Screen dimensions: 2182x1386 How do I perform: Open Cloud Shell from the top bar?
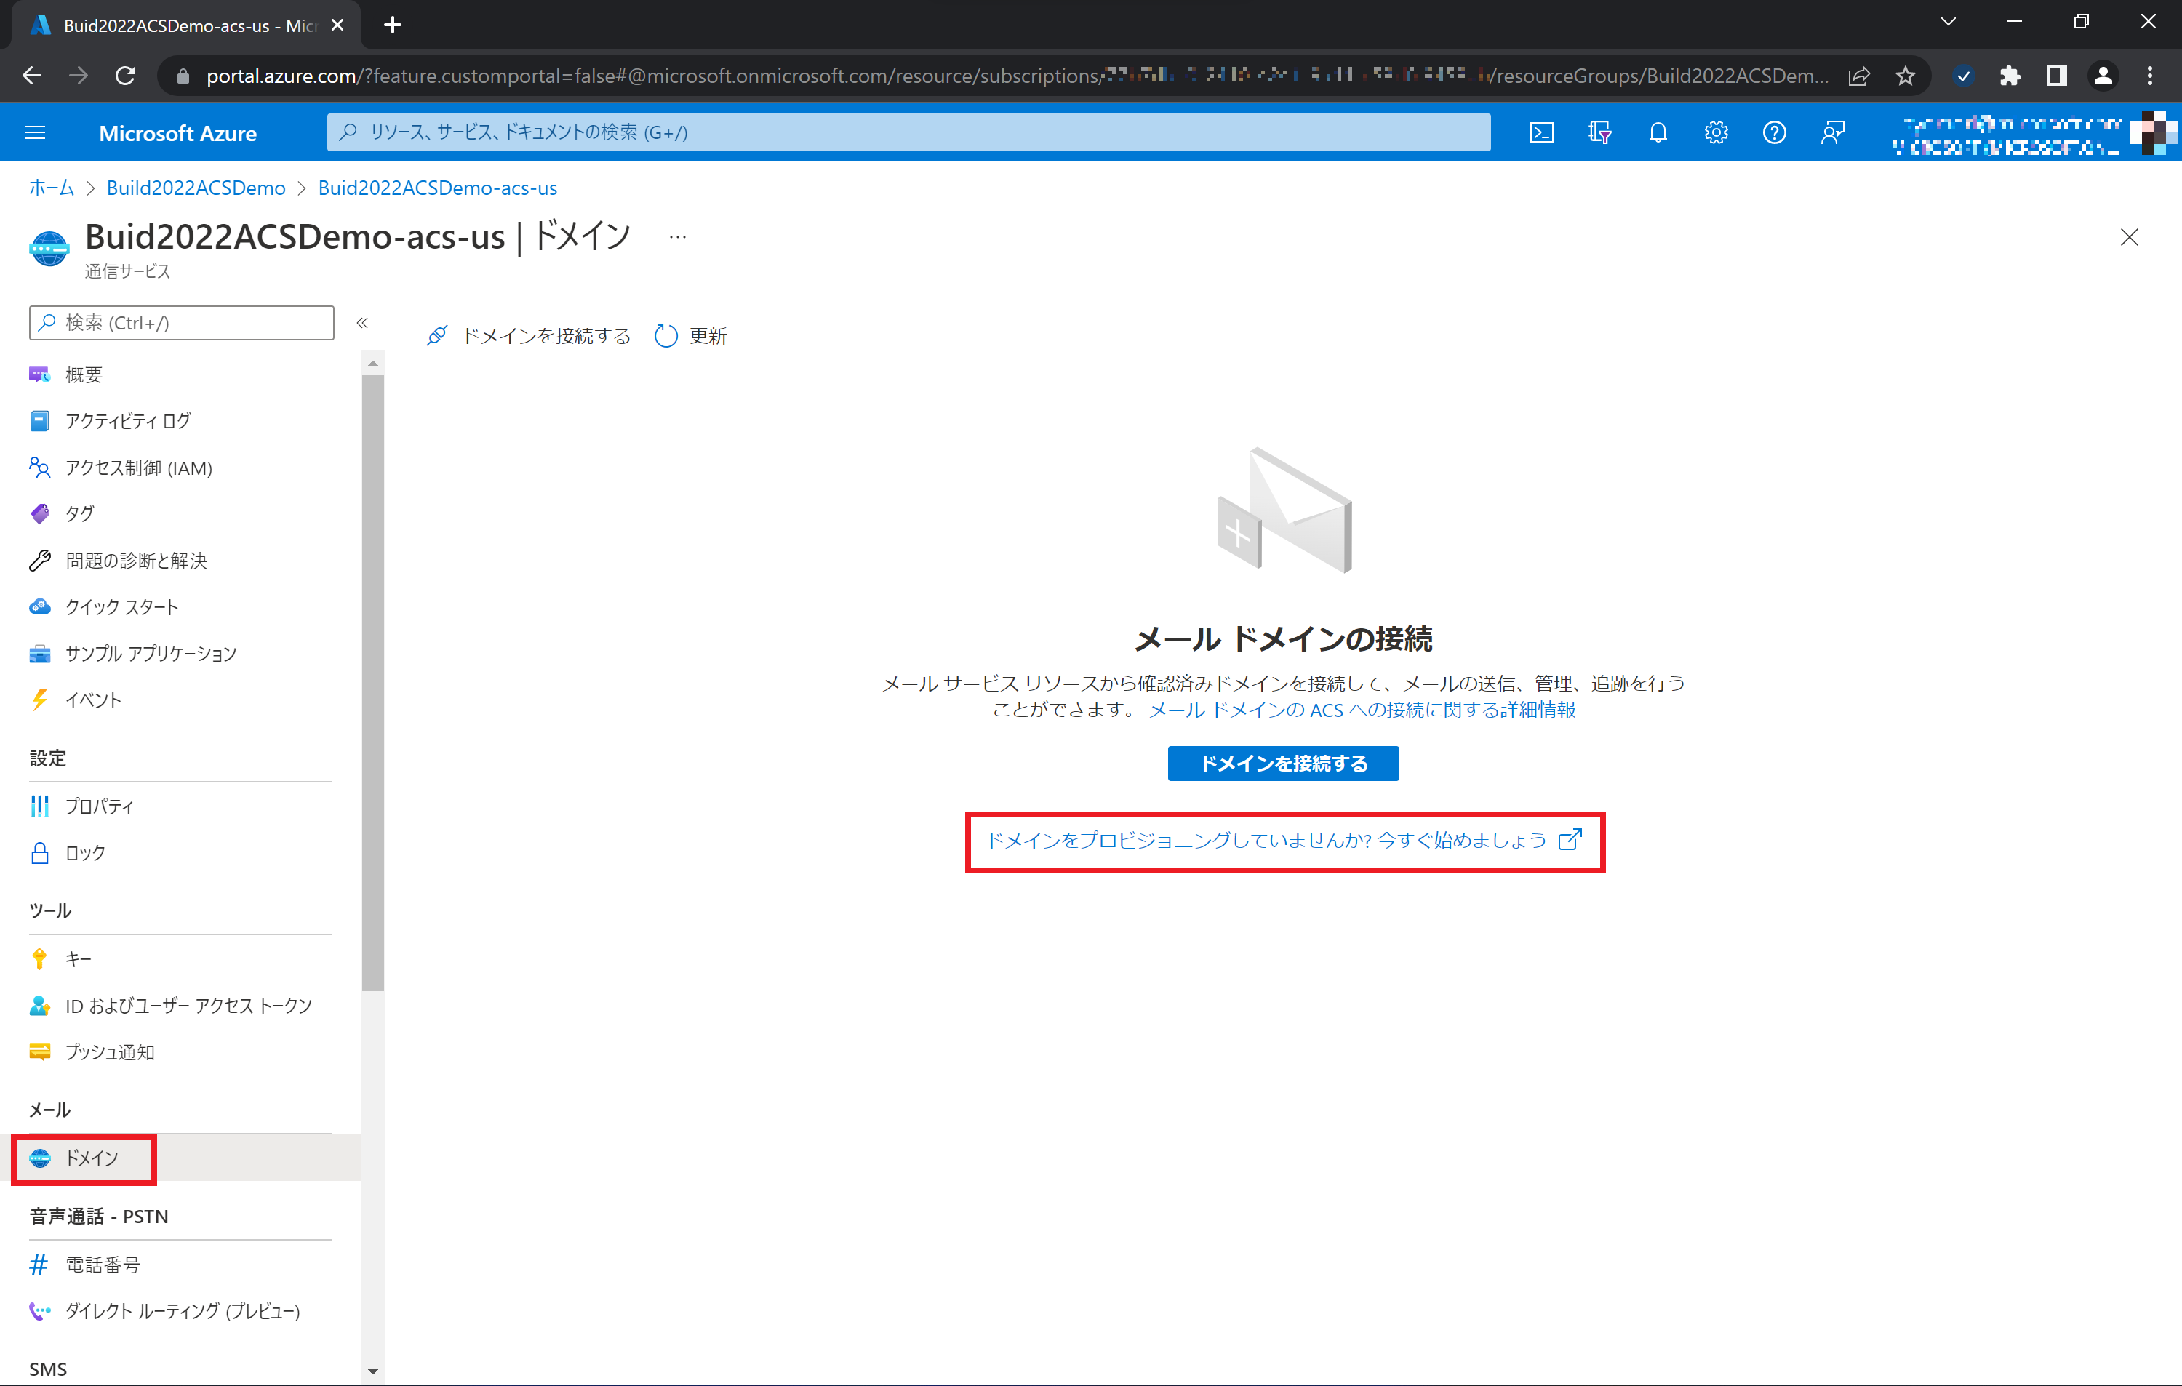[x=1542, y=132]
